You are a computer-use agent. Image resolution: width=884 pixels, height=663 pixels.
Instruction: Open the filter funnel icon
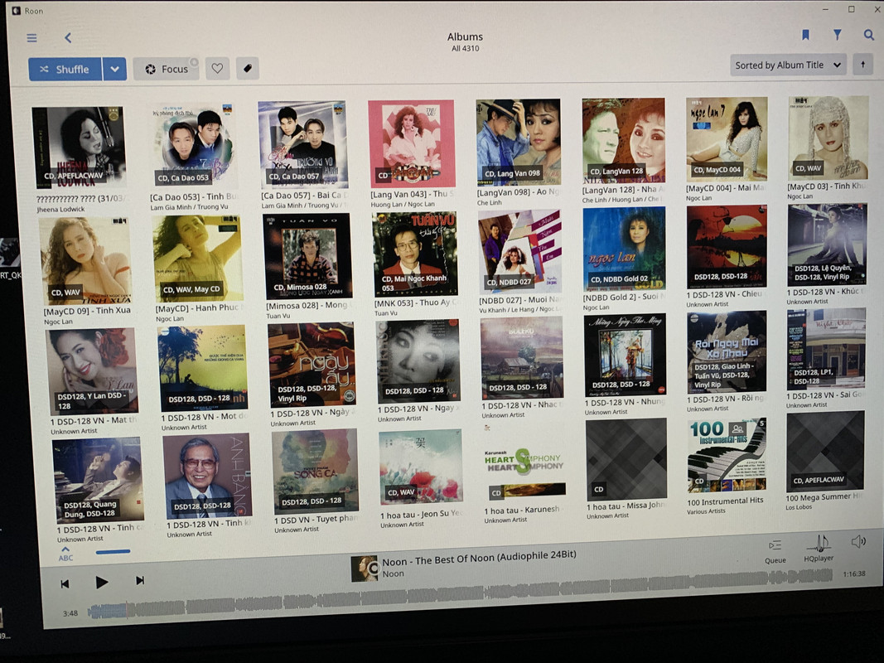click(838, 35)
